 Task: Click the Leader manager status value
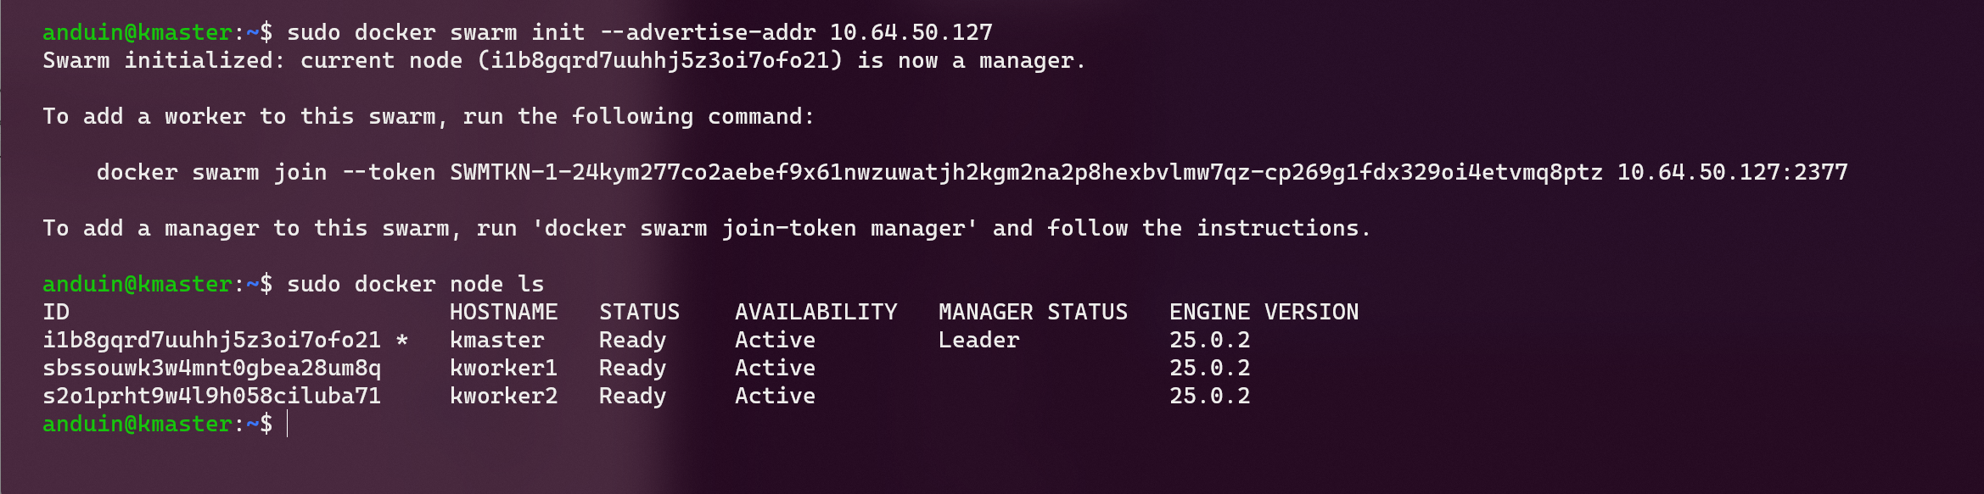(978, 341)
